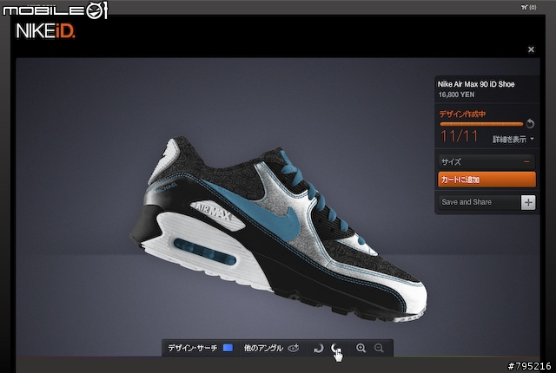
Task: Click the 16,800 YEN price text
Action: (456, 95)
